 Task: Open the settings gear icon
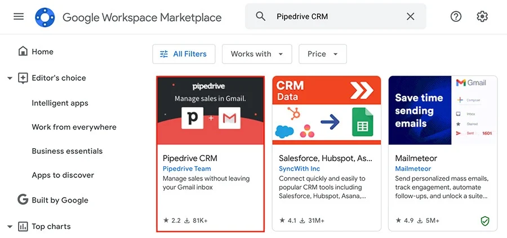[482, 16]
